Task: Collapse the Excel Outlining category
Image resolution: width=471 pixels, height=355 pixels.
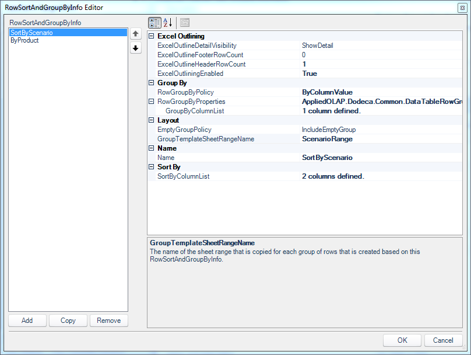Action: pos(152,36)
